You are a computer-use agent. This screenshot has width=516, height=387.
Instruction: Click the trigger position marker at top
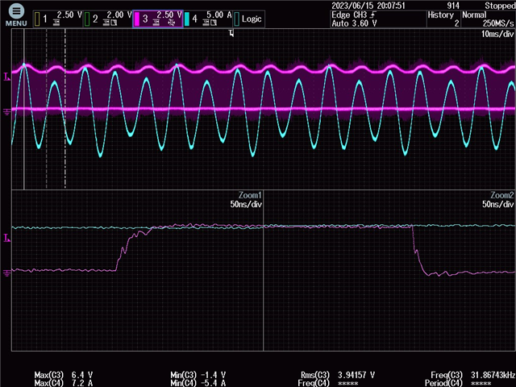(232, 33)
